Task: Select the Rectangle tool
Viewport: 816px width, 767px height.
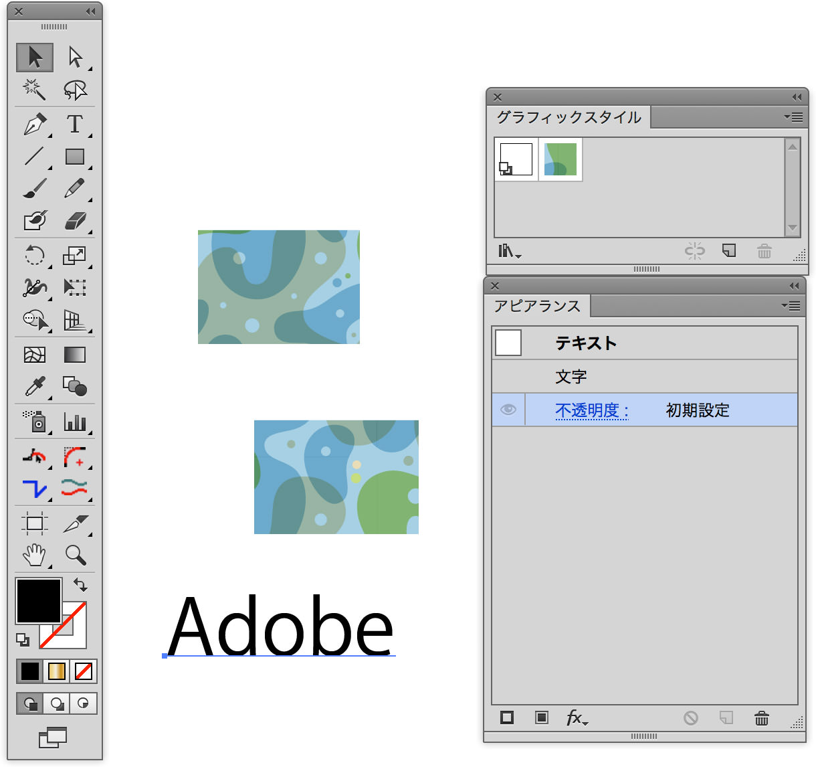Action: [x=75, y=157]
